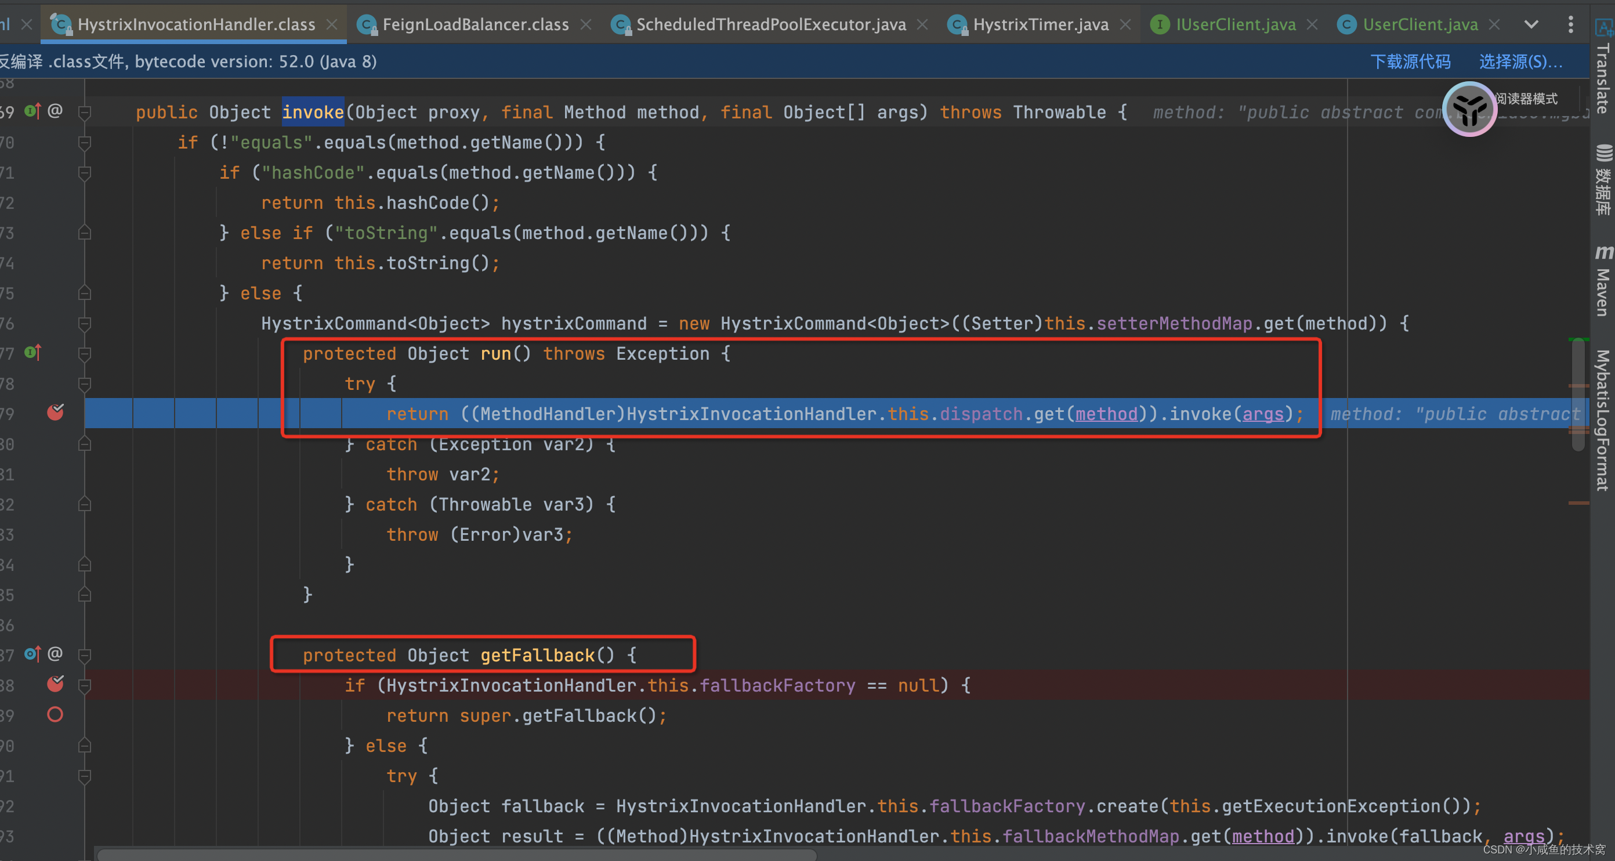The height and width of the screenshot is (861, 1615).
Task: Click the orange error stripe marker
Action: (x=1578, y=503)
